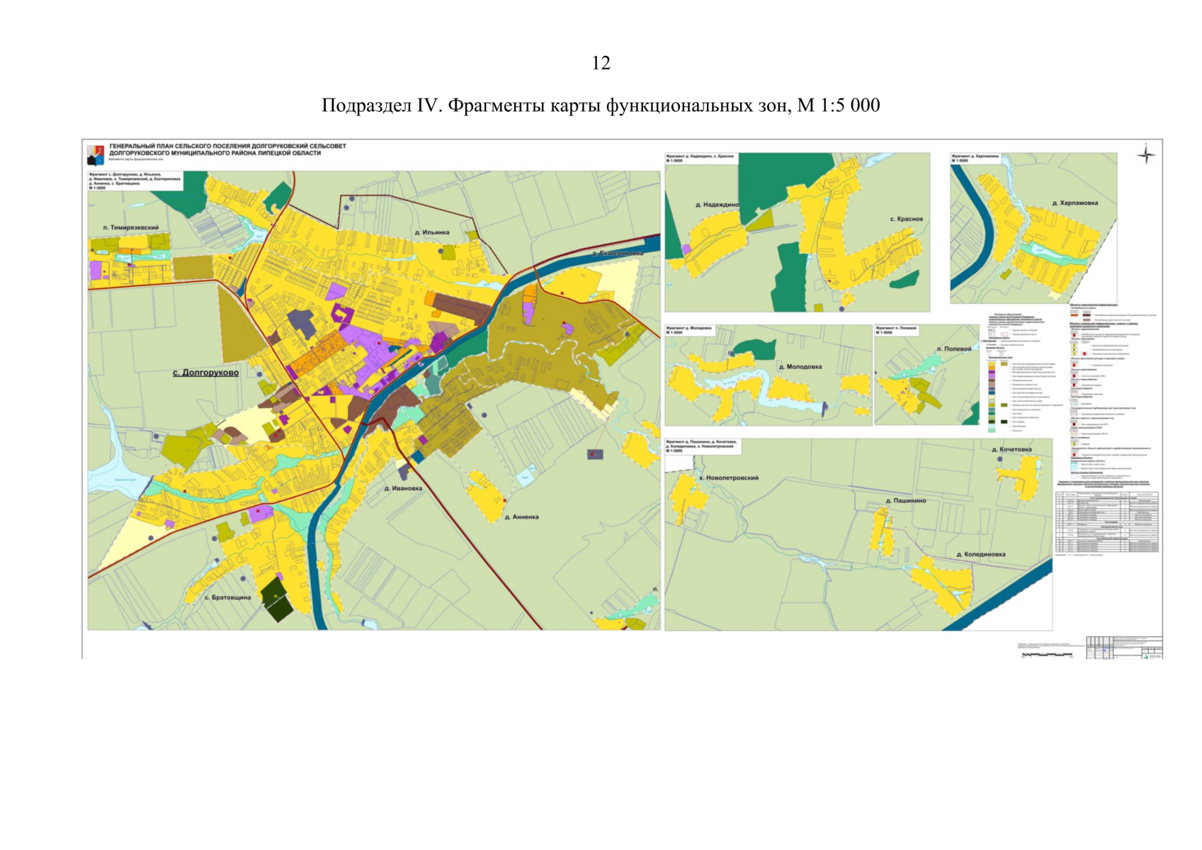Click the coat of arms emblem
This screenshot has height=850, width=1202.
click(96, 154)
